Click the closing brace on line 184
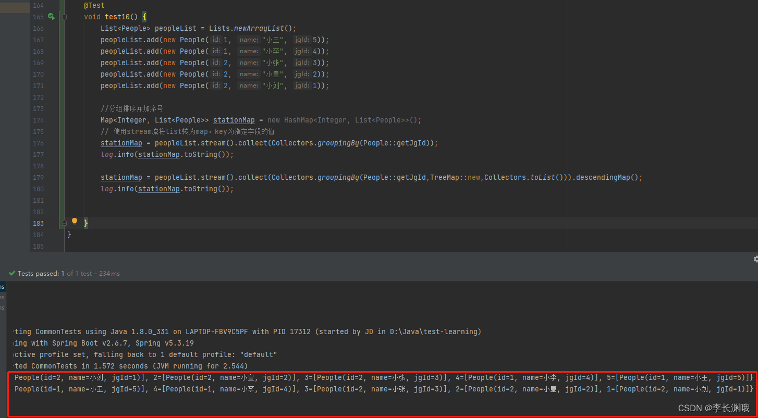This screenshot has height=418, width=758. 69,235
